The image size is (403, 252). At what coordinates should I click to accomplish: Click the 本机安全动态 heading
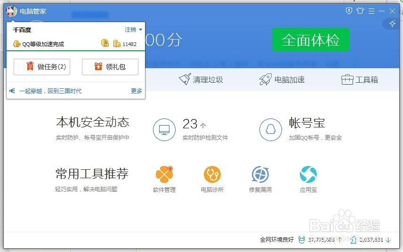pos(93,122)
